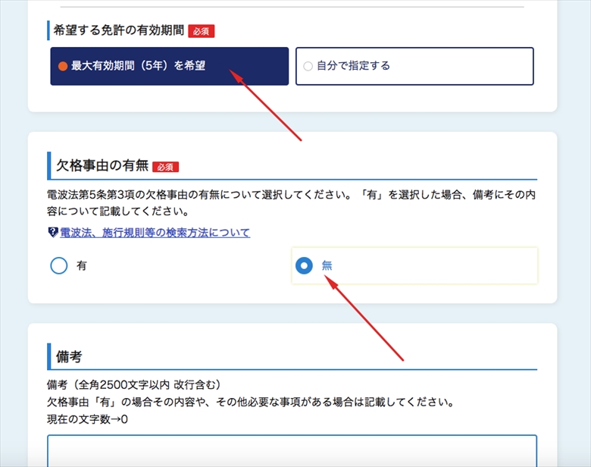Click the help icon beside 電波法 link

pos(53,233)
